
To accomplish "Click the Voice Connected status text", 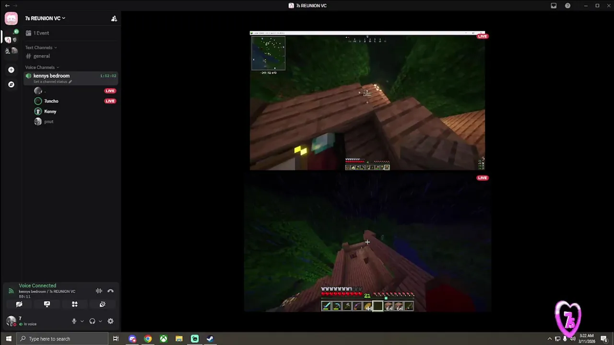I will [x=37, y=286].
